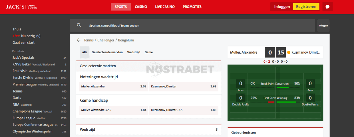The image size is (354, 137).
Task: Click the 83% First Serve Winning value
Action: pos(297,98)
